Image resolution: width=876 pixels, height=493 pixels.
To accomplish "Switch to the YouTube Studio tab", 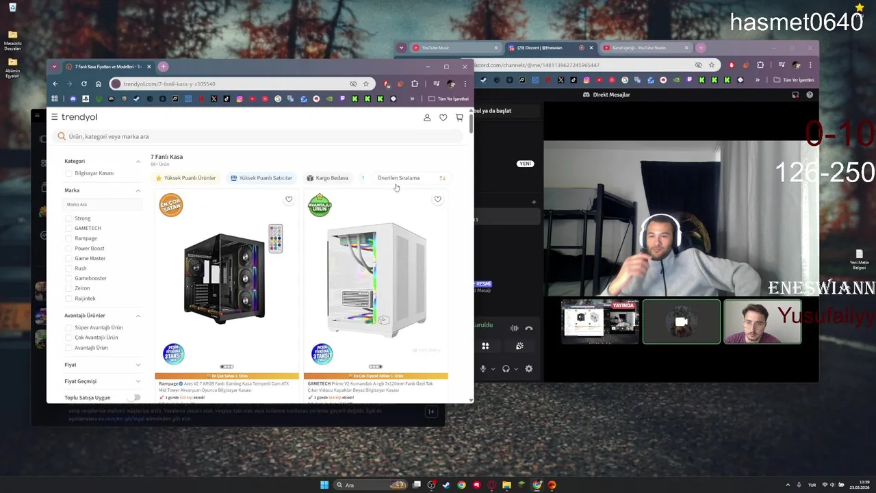I will (x=646, y=48).
